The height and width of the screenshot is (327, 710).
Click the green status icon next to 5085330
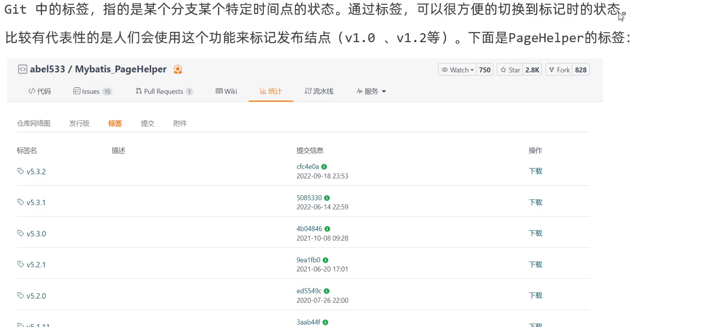(x=327, y=198)
